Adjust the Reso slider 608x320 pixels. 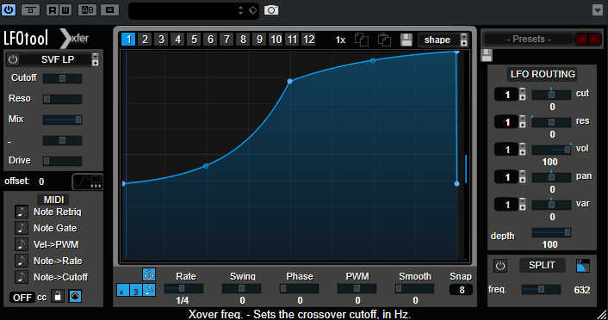click(x=62, y=99)
